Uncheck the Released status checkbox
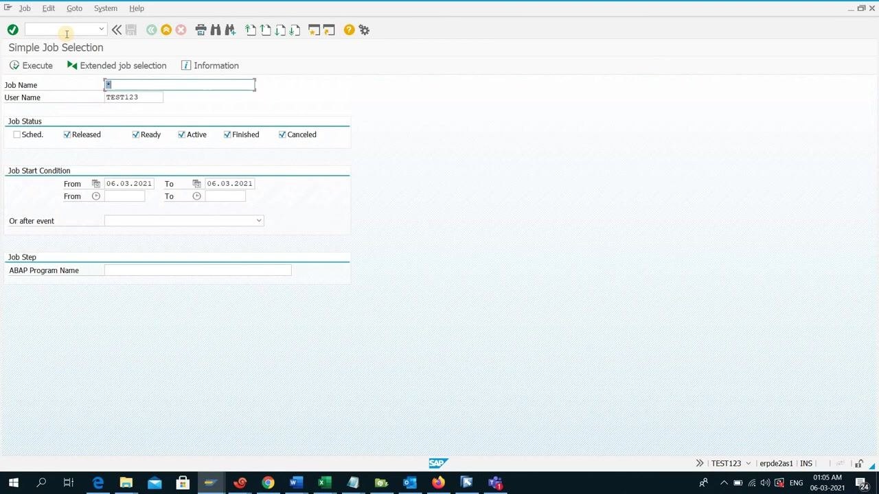Image resolution: width=879 pixels, height=494 pixels. point(67,134)
